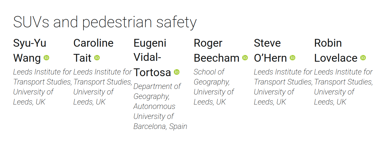The image size is (390, 142).
Task: Click Steve O'Hern's affiliation text
Action: 283,87
